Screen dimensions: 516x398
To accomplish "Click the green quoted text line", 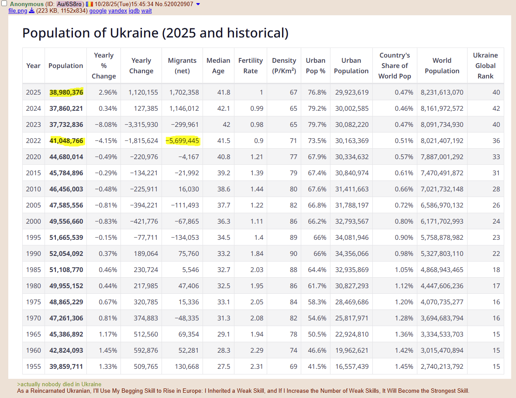I will [59, 384].
